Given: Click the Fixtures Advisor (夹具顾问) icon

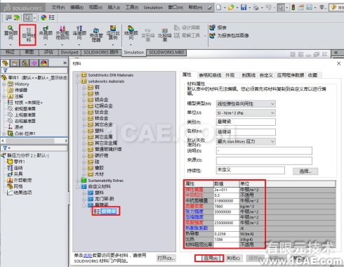Looking at the screenshot, I should [x=46, y=33].
